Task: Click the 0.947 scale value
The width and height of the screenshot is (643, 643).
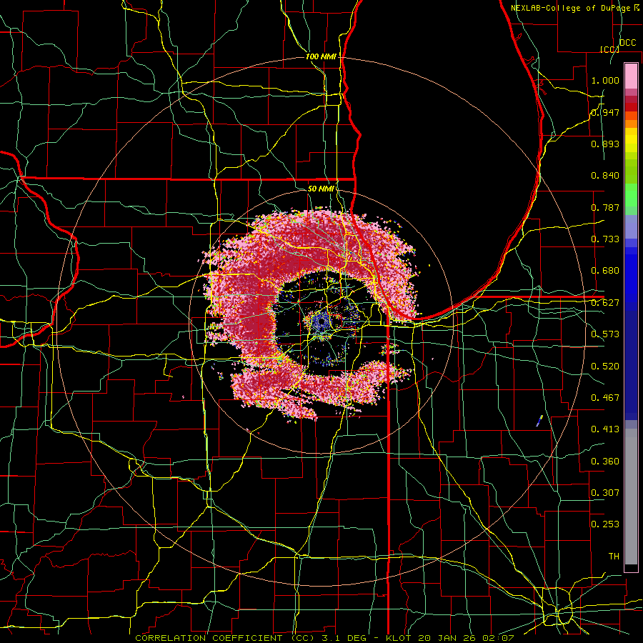Action: pos(605,112)
